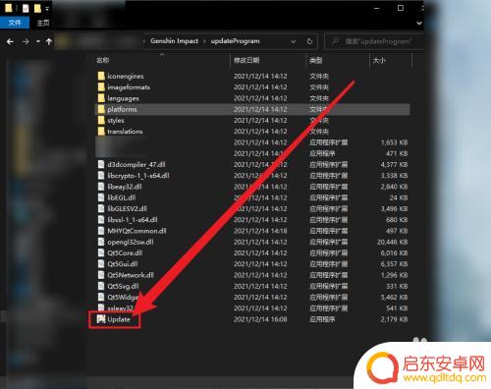The height and width of the screenshot is (389, 491).
Task: Click the search updateProgram input box
Action: point(374,41)
